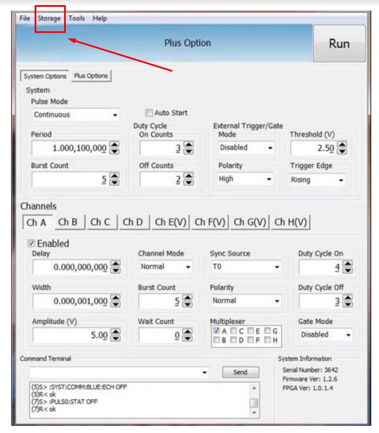Increase the Wait Count with up arrow
This screenshot has height=433, width=379.
tap(188, 332)
